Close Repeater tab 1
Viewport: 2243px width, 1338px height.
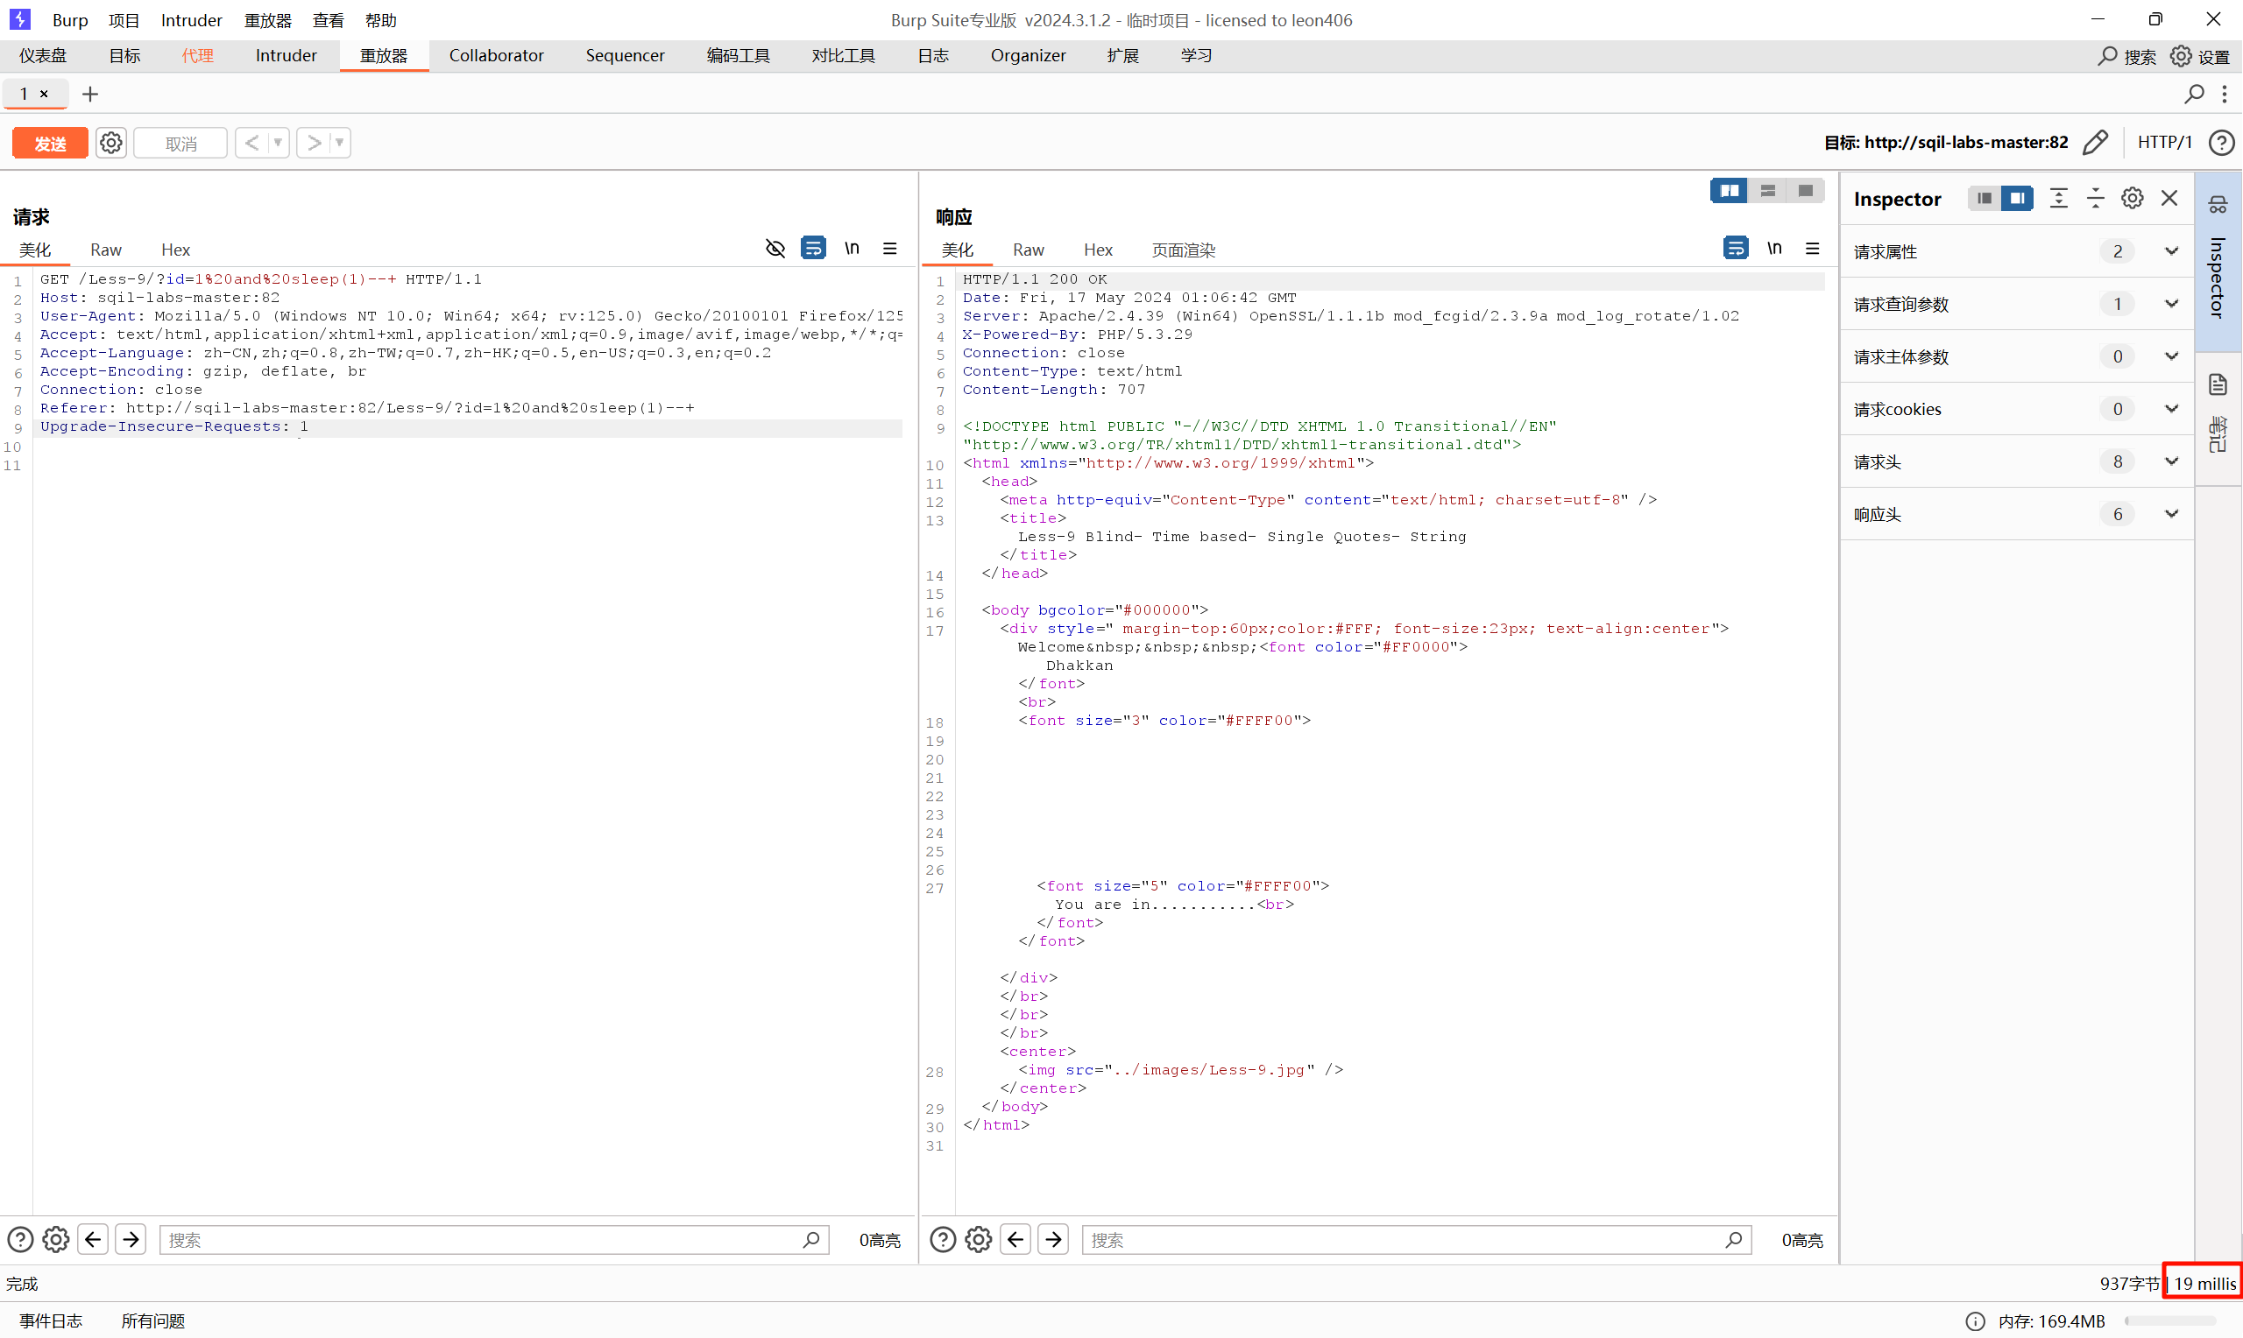click(43, 94)
